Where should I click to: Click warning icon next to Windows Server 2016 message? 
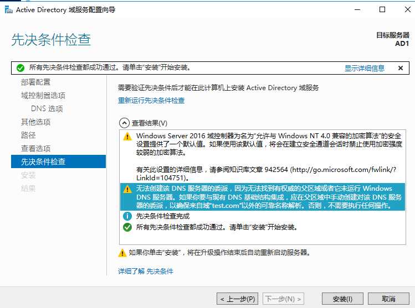click(x=127, y=136)
